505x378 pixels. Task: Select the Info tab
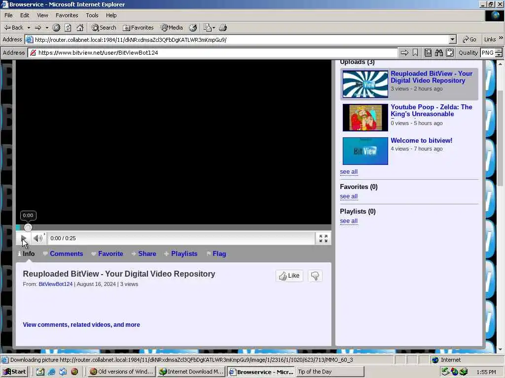(27, 253)
